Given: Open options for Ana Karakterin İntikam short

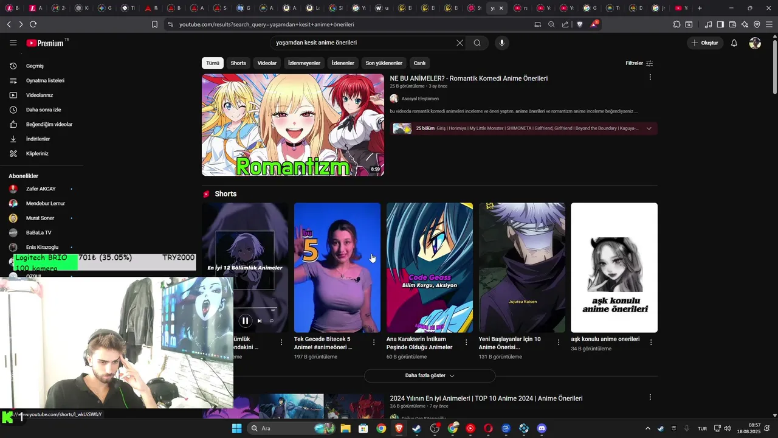Looking at the screenshot, I should (x=466, y=342).
